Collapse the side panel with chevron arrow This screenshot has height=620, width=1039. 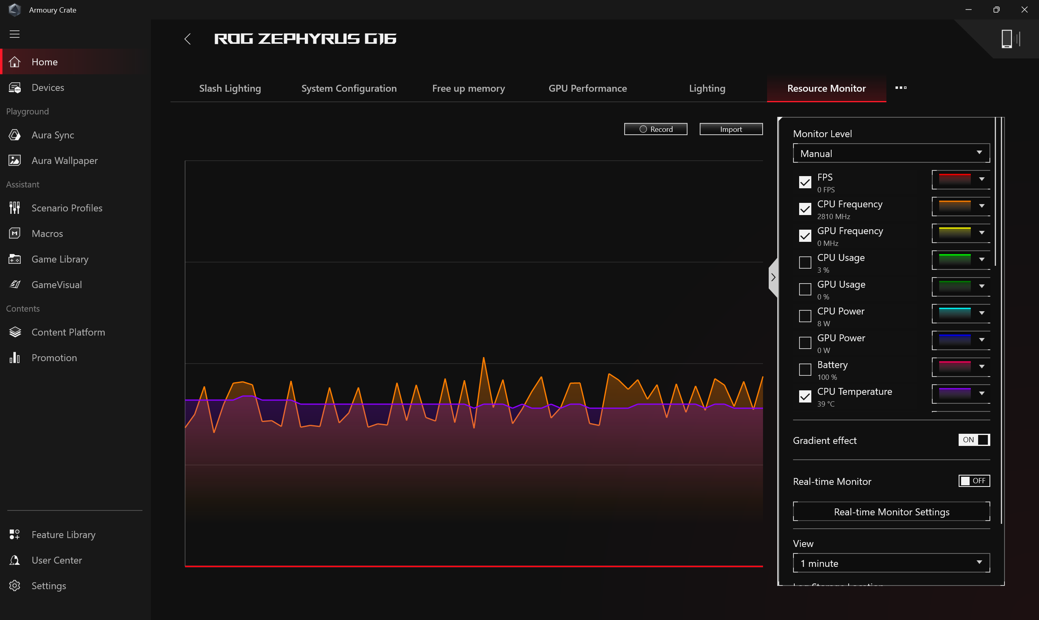click(773, 278)
